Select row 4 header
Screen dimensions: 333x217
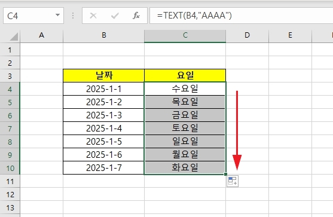click(x=10, y=89)
